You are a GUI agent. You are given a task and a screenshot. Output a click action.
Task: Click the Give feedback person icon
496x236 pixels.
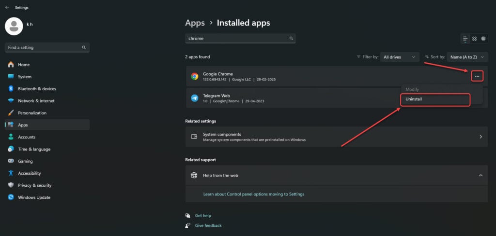click(188, 225)
